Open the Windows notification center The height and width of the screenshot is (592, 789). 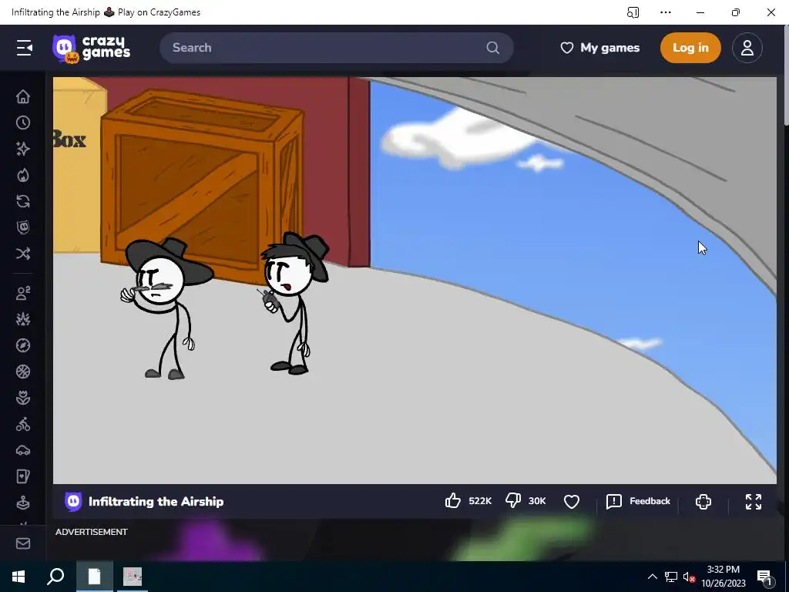tap(765, 577)
